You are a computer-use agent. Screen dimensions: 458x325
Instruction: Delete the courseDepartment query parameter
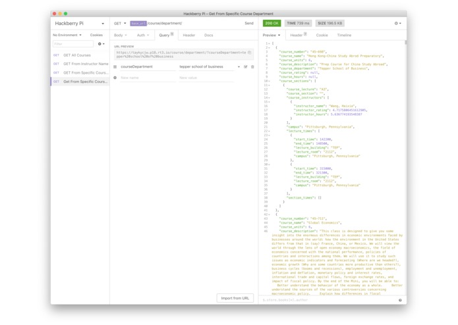coord(252,66)
